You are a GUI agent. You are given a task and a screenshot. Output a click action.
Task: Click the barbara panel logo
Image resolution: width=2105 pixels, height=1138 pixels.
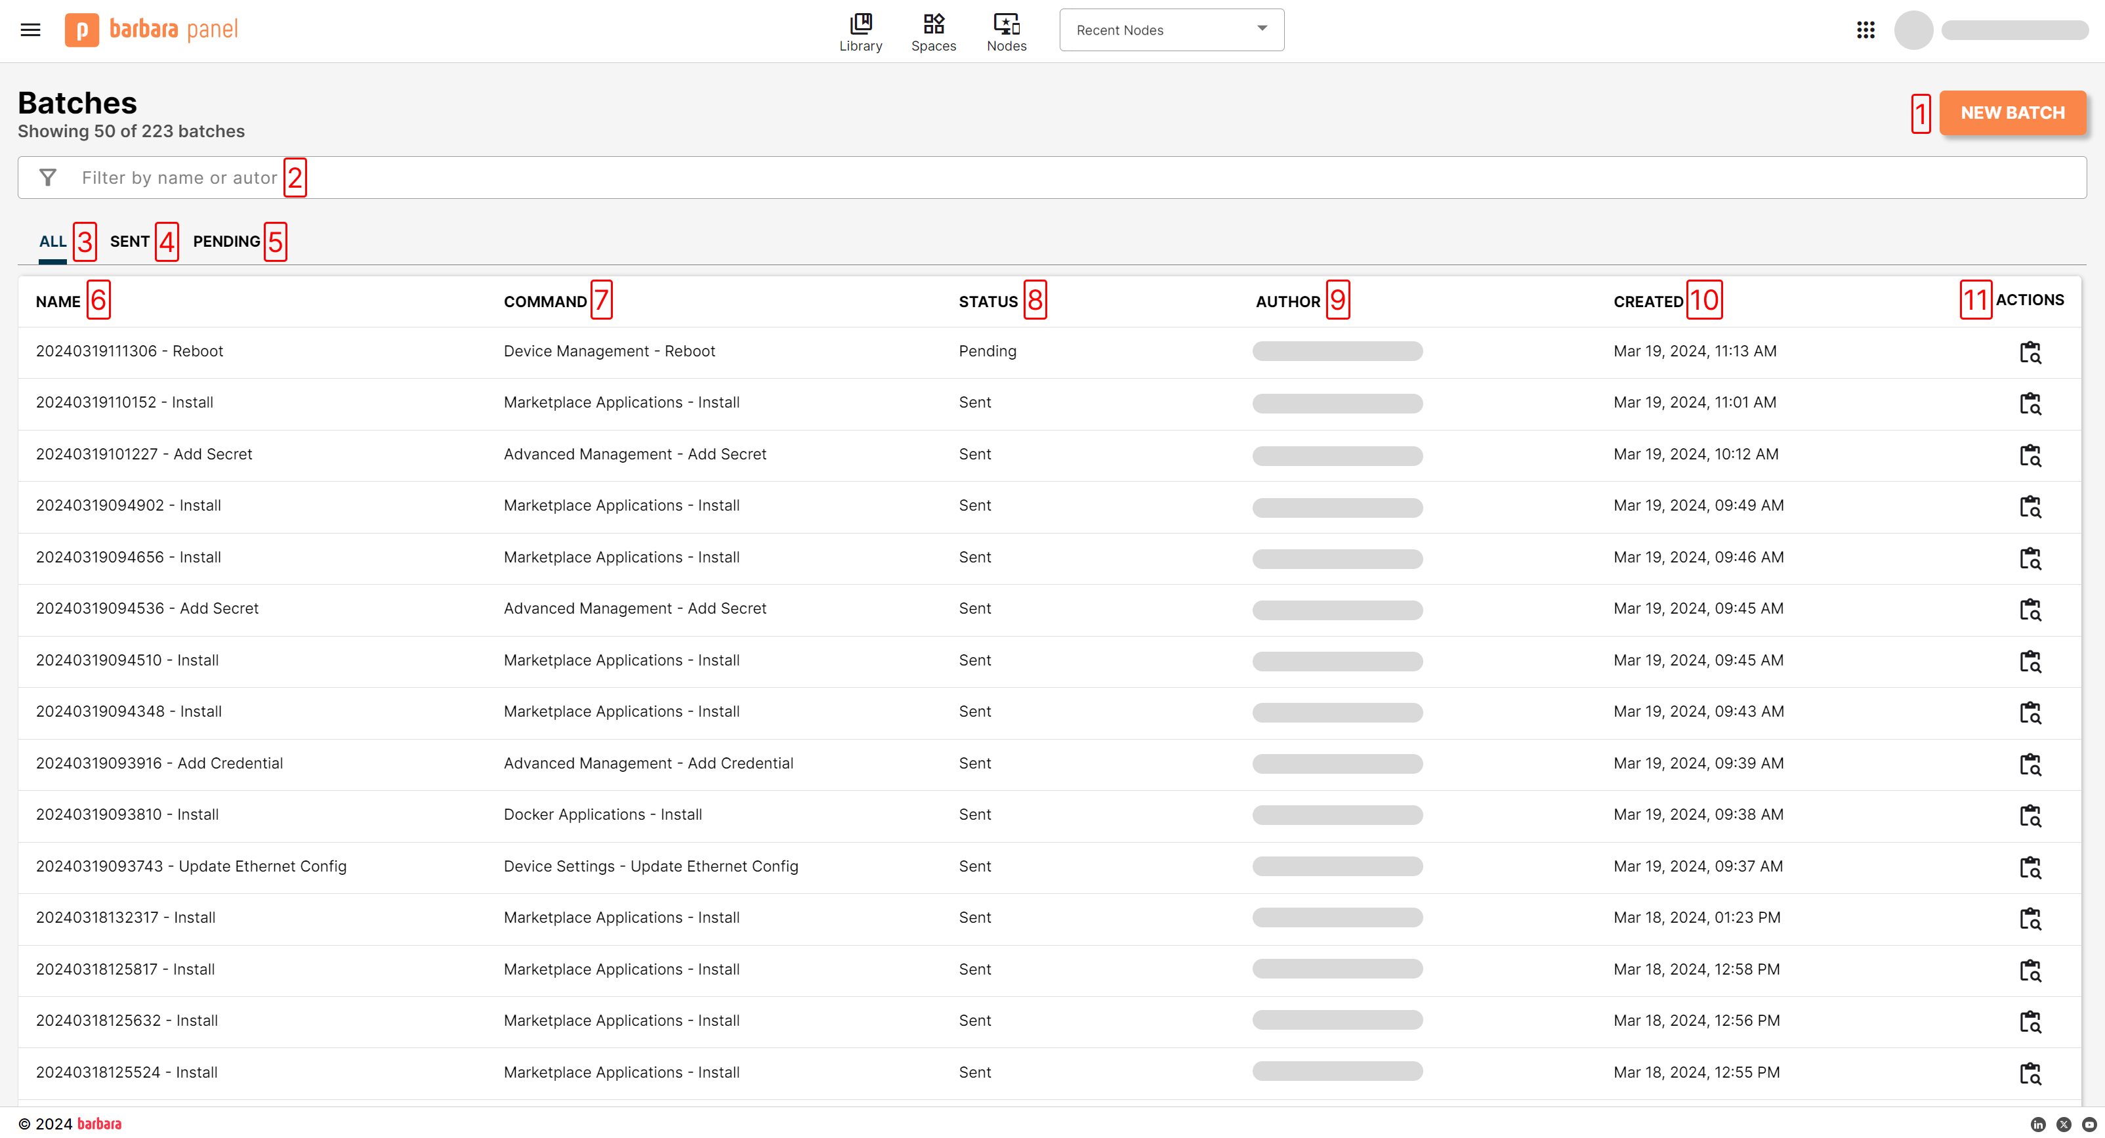(x=150, y=30)
